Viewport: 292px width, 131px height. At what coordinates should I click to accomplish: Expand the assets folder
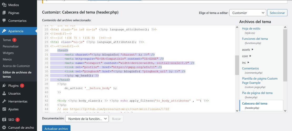pyautogui.click(x=248, y=50)
